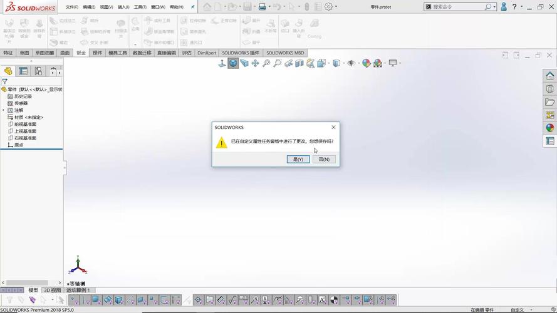This screenshot has height=313, width=557.
Task: Open the 编辑(E) menu
Action: (89, 7)
